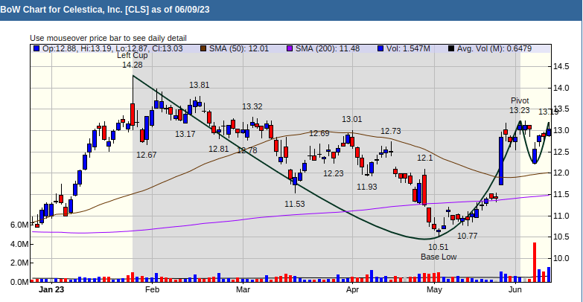Screen dimensions: 583x302
Task: Click the 10.0 price axis label
Action: pyautogui.click(x=561, y=258)
